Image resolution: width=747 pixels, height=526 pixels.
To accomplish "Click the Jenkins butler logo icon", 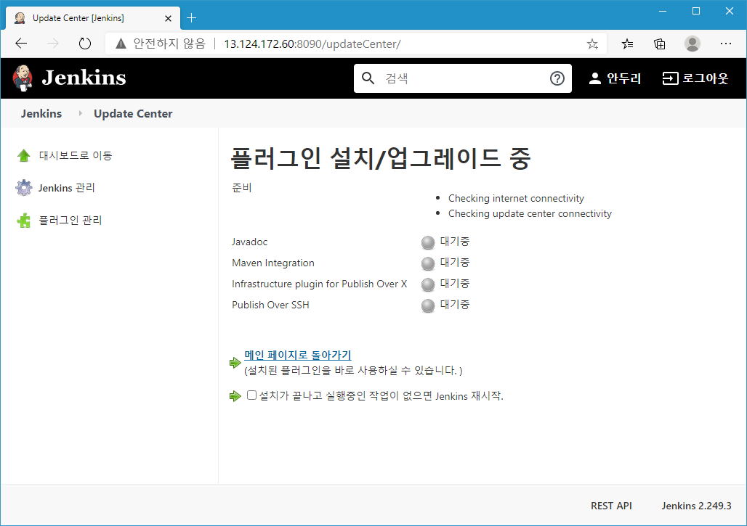I will click(23, 78).
